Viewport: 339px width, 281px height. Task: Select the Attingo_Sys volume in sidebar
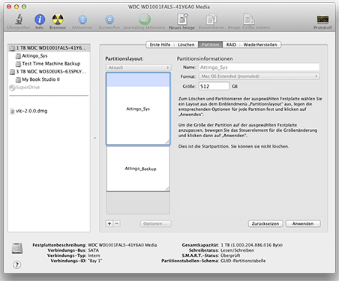coord(49,55)
